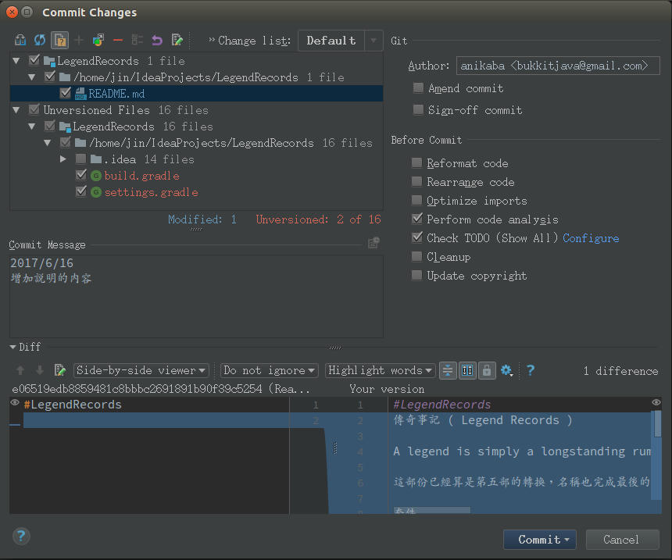Click the Diff toolbar Jump to Source icon
Image resolution: width=672 pixels, height=560 pixels.
(x=60, y=370)
